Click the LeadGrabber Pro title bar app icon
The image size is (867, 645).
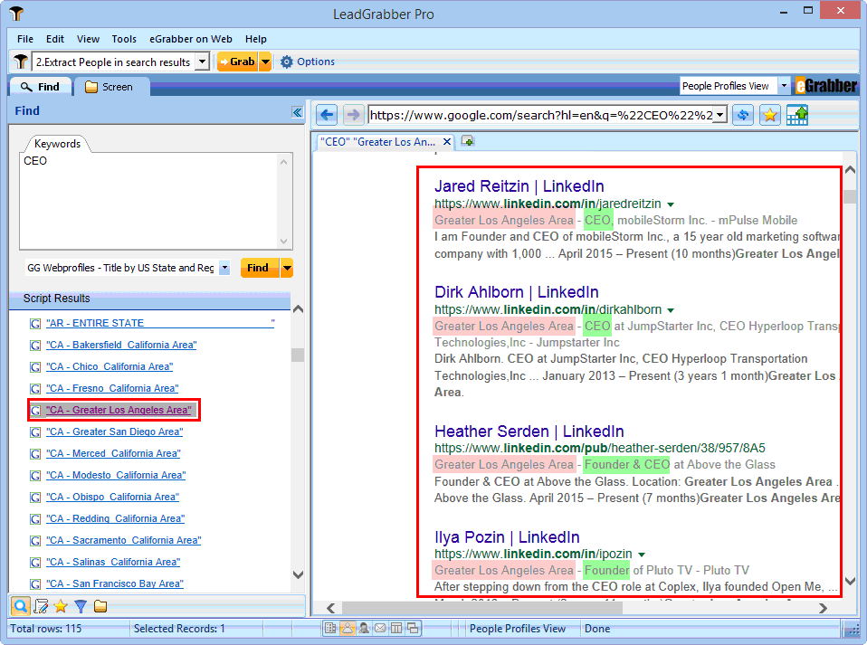point(16,14)
